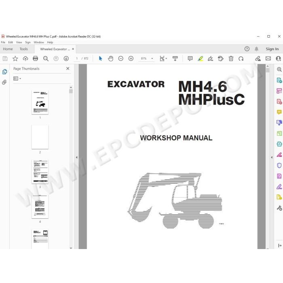Upload file to cloud icon
This screenshot has width=283, height=283.
pyautogui.click(x=25, y=59)
